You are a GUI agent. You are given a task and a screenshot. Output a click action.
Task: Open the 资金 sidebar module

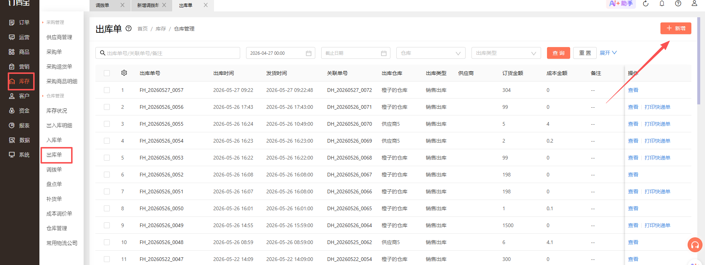tap(19, 111)
